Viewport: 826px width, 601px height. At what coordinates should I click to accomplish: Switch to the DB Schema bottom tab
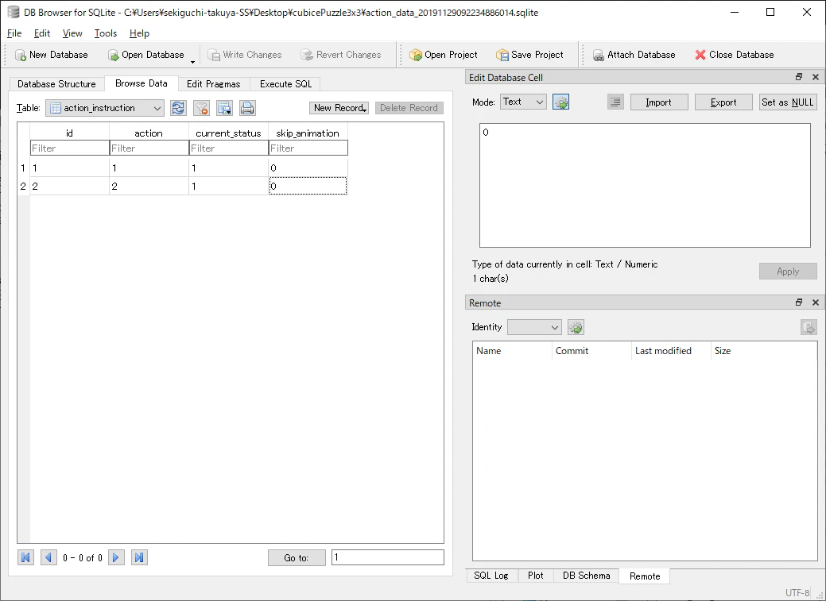587,576
